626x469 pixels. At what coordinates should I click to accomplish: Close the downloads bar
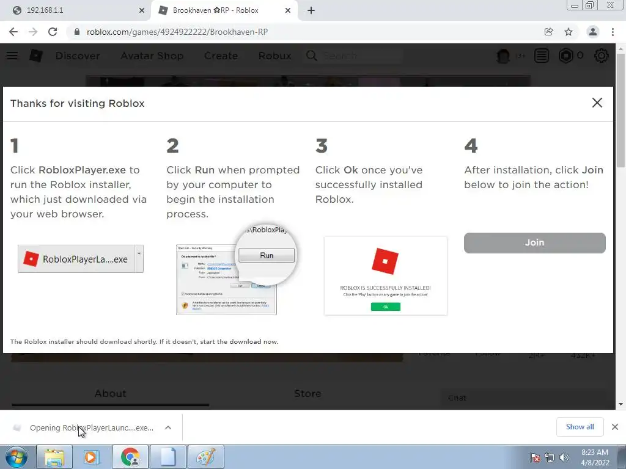click(x=615, y=427)
